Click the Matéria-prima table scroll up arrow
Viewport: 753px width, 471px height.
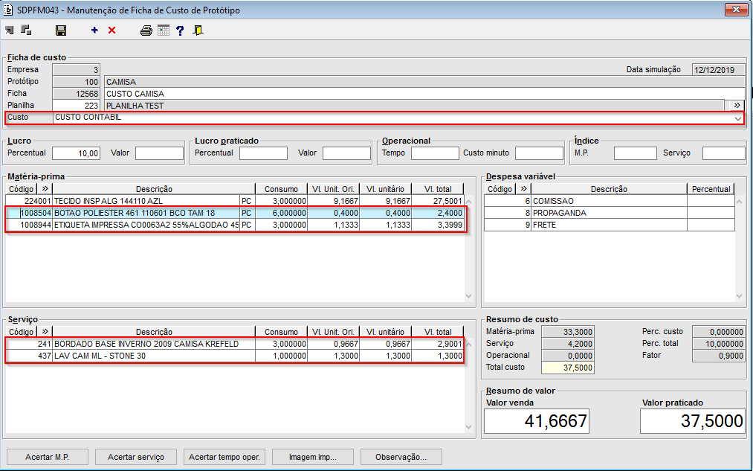(469, 202)
